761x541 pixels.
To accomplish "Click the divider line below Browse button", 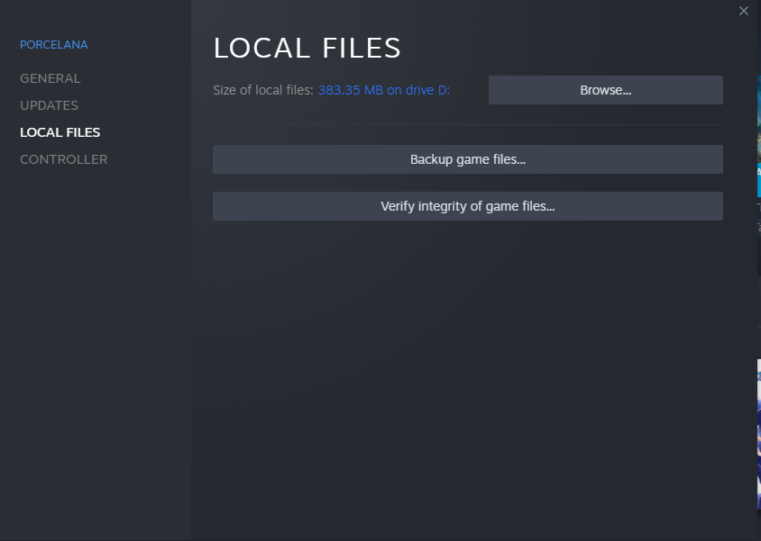I will coord(467,125).
